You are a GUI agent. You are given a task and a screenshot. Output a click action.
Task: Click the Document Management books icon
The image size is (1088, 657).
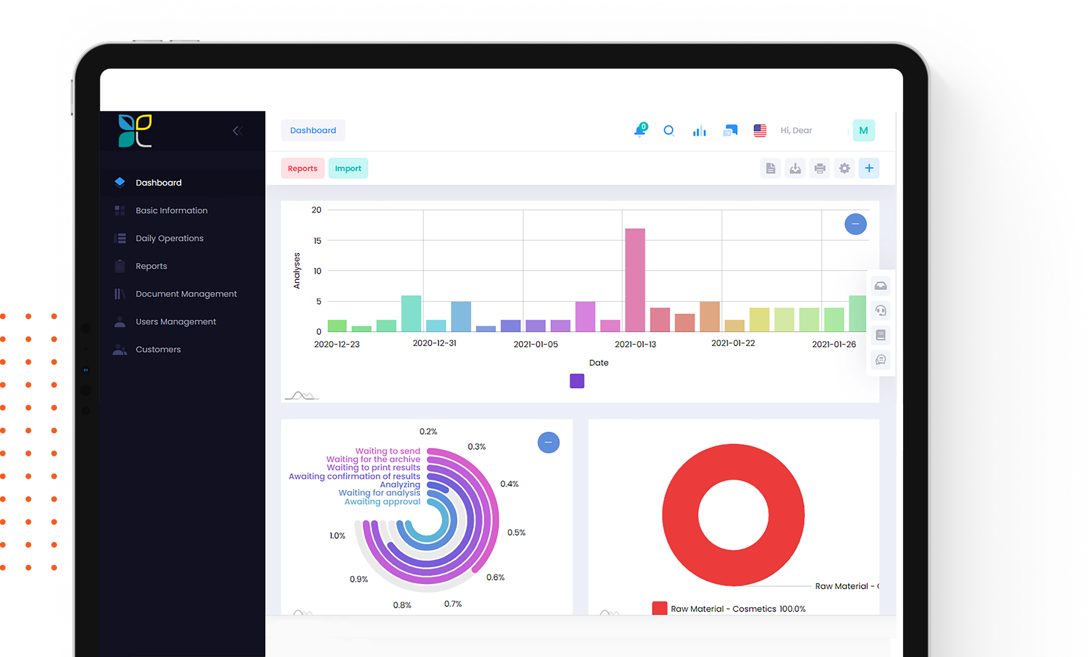[x=120, y=294]
